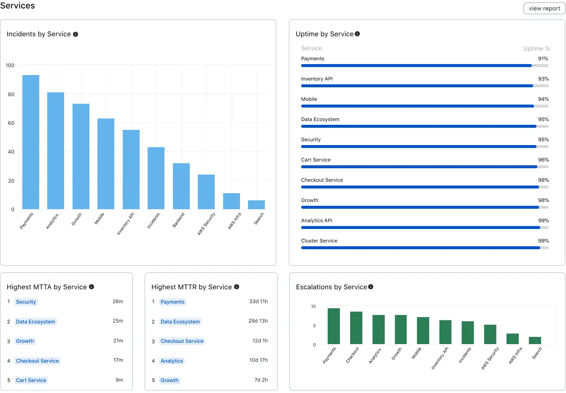The image size is (566, 393).
Task: Click the Inventory API uptime bar
Action: (x=425, y=86)
